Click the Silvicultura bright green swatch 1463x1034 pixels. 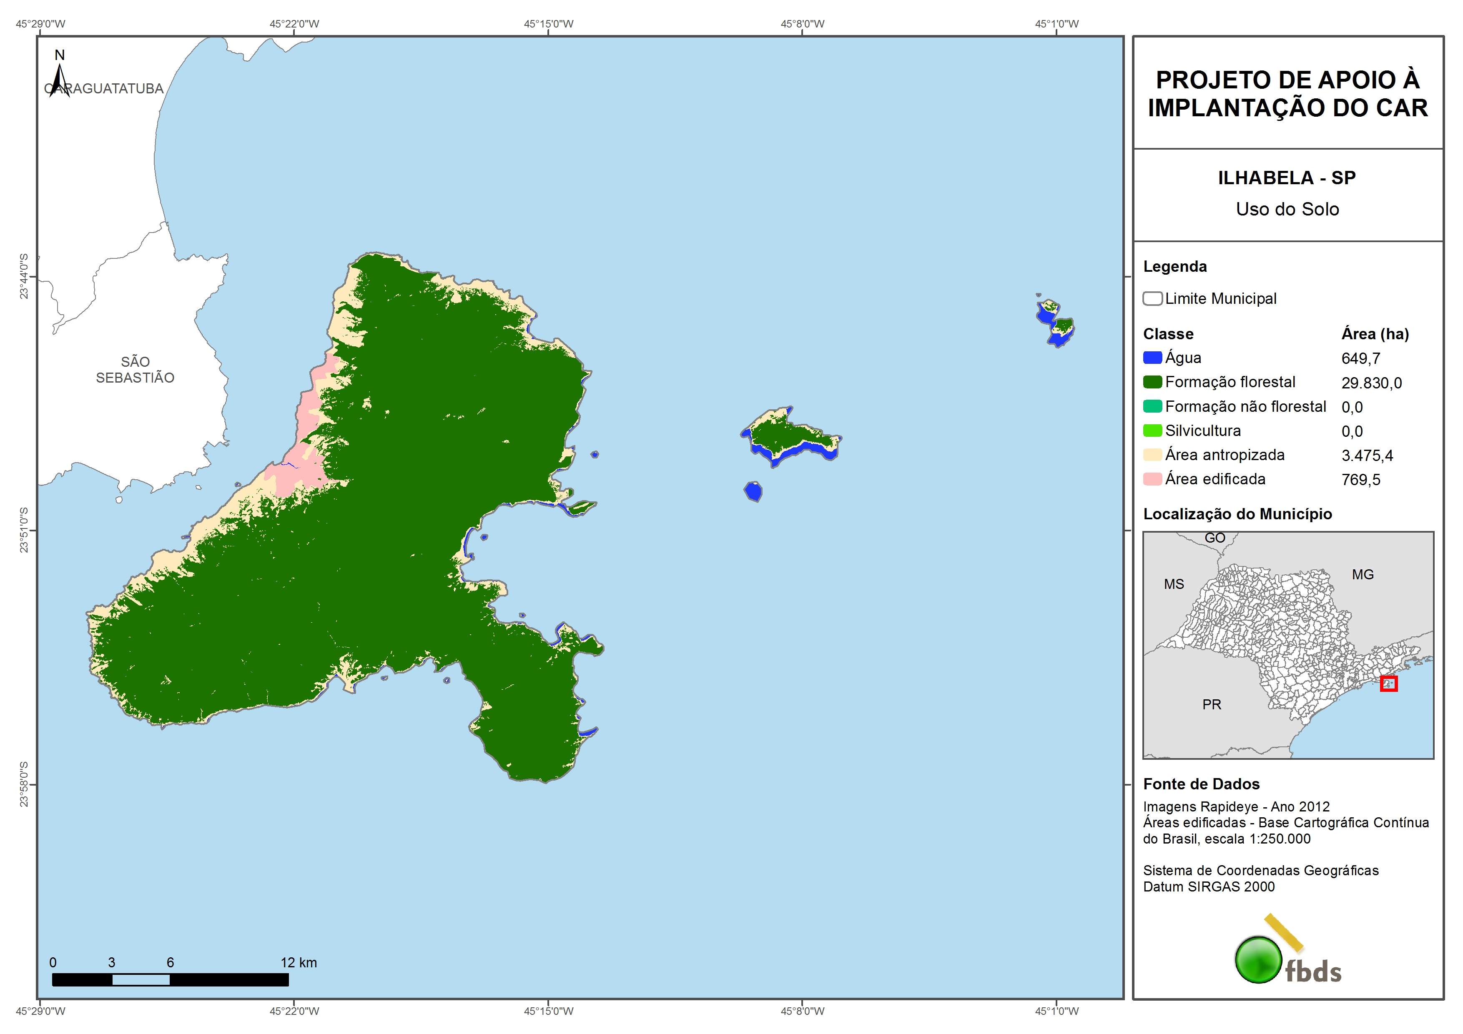point(1152,431)
